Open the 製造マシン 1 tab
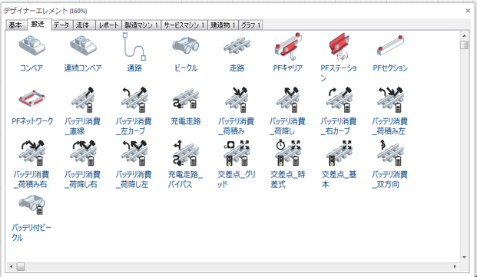This screenshot has height=277, width=477. (x=141, y=25)
